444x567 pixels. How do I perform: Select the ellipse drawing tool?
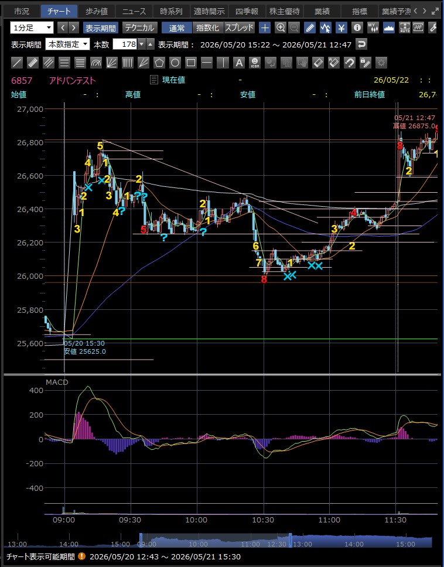coord(175,63)
